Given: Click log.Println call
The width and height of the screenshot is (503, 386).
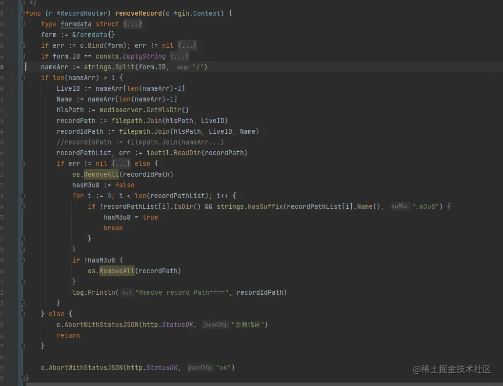Looking at the screenshot, I should click(x=93, y=293).
